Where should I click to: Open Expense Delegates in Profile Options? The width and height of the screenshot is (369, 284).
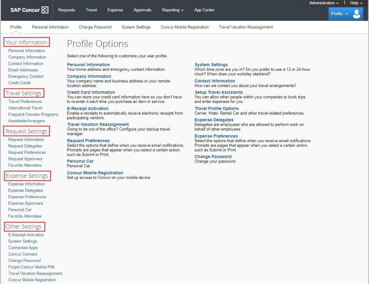pos(214,120)
